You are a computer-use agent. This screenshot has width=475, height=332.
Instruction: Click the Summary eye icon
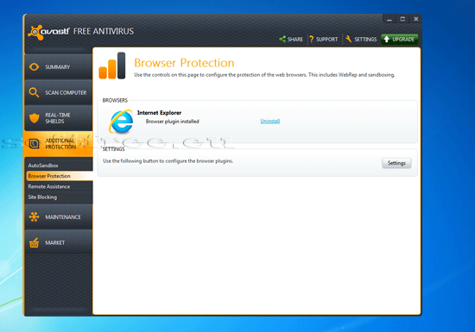[34, 66]
